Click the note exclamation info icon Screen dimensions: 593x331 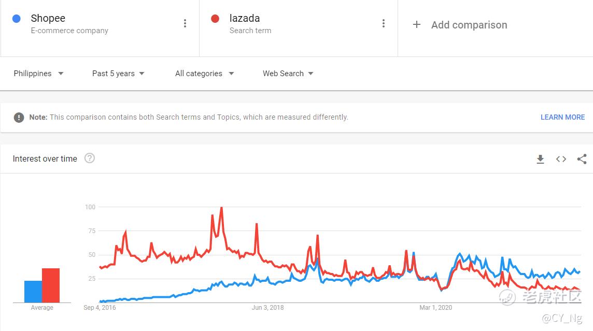[19, 118]
